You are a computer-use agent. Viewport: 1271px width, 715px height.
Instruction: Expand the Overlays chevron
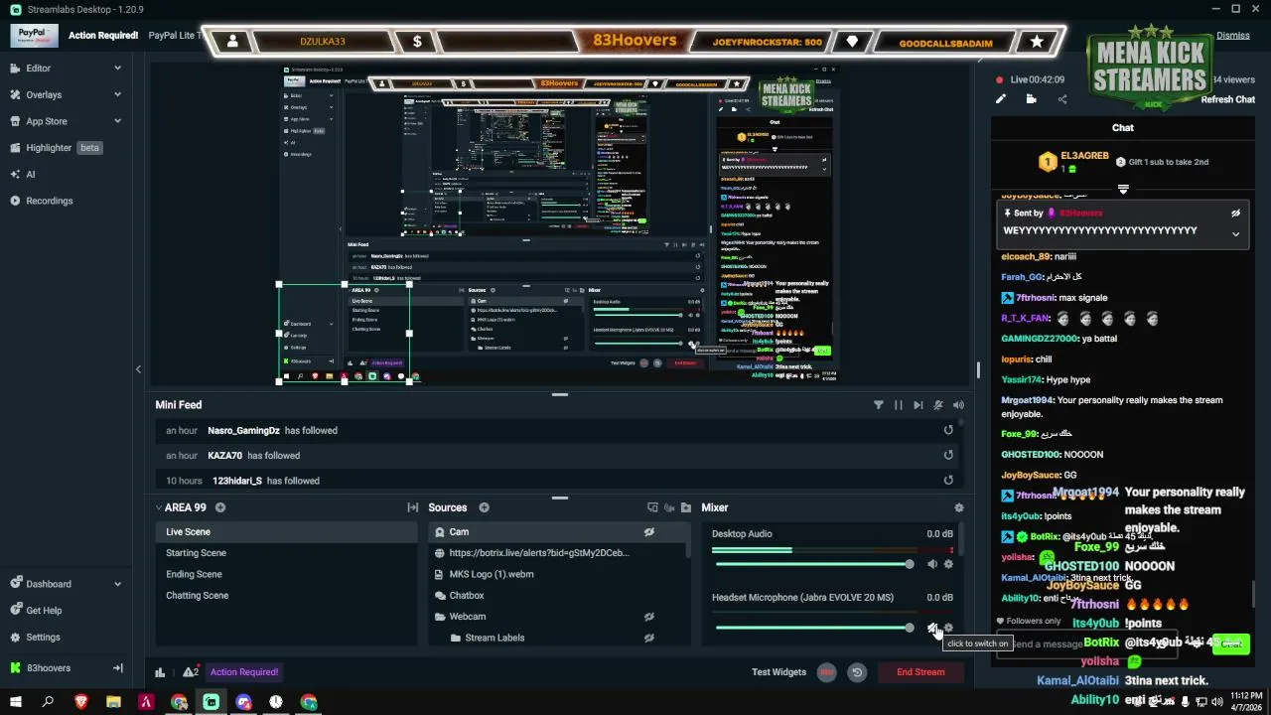coord(117,95)
